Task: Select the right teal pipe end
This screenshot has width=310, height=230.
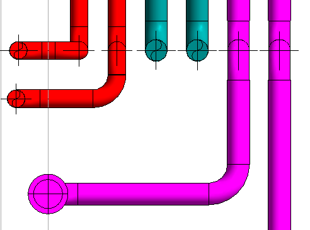Action: click(197, 50)
